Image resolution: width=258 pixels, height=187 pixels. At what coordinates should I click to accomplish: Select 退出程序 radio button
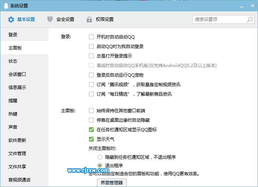click(x=100, y=165)
